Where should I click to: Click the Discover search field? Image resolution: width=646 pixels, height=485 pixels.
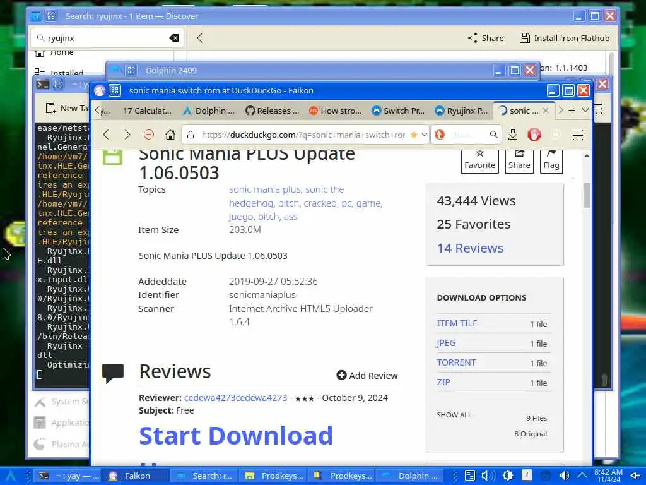[107, 38]
